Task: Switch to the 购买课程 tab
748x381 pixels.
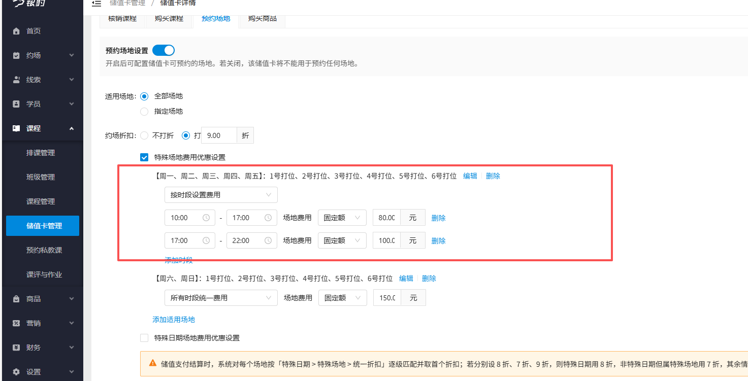Action: (x=169, y=18)
